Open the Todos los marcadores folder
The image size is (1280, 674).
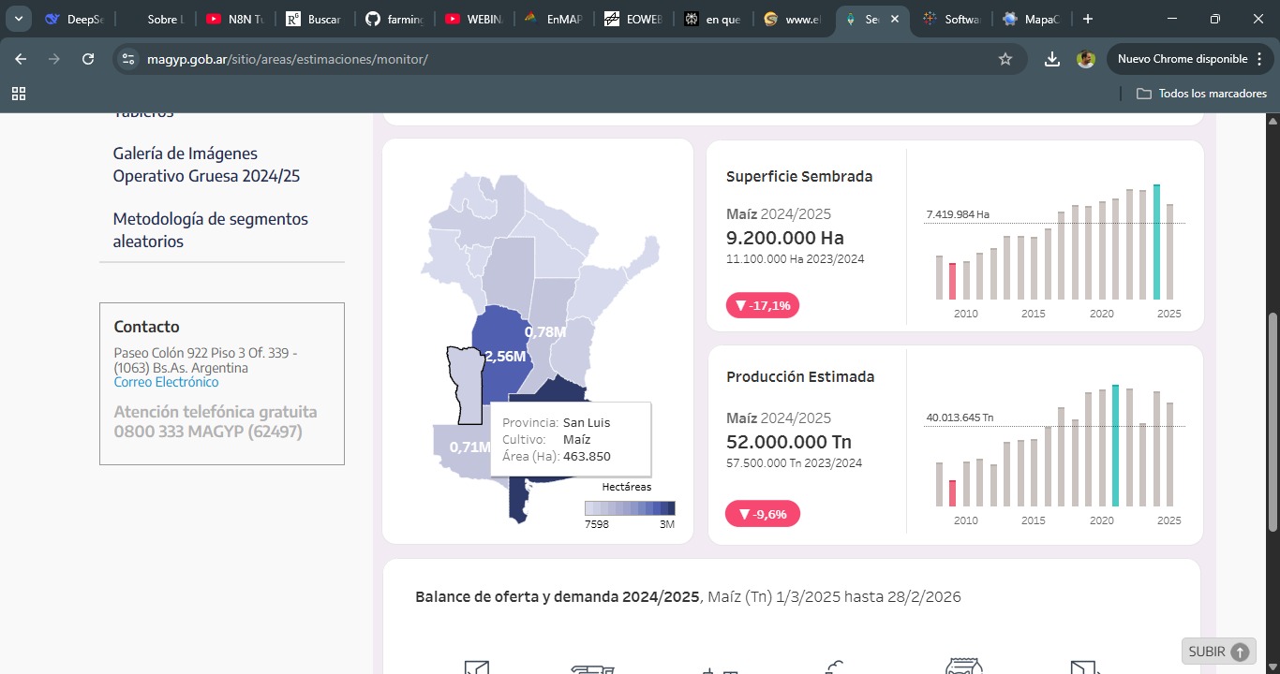coord(1201,94)
